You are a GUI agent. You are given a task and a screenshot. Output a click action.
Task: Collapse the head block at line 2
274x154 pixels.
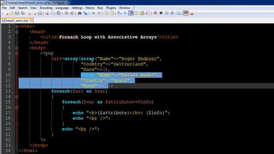point(17,32)
